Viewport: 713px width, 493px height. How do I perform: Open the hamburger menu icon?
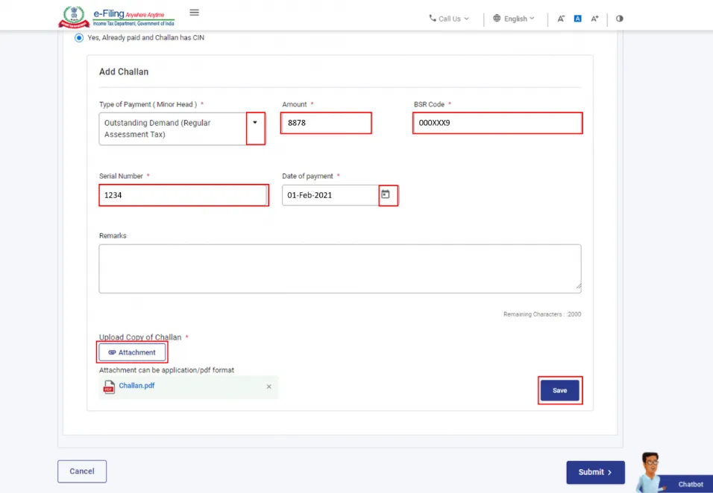click(194, 13)
